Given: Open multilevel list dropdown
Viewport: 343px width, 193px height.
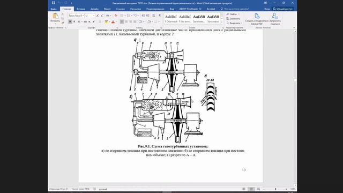Looking at the screenshot, I should (x=138, y=16).
